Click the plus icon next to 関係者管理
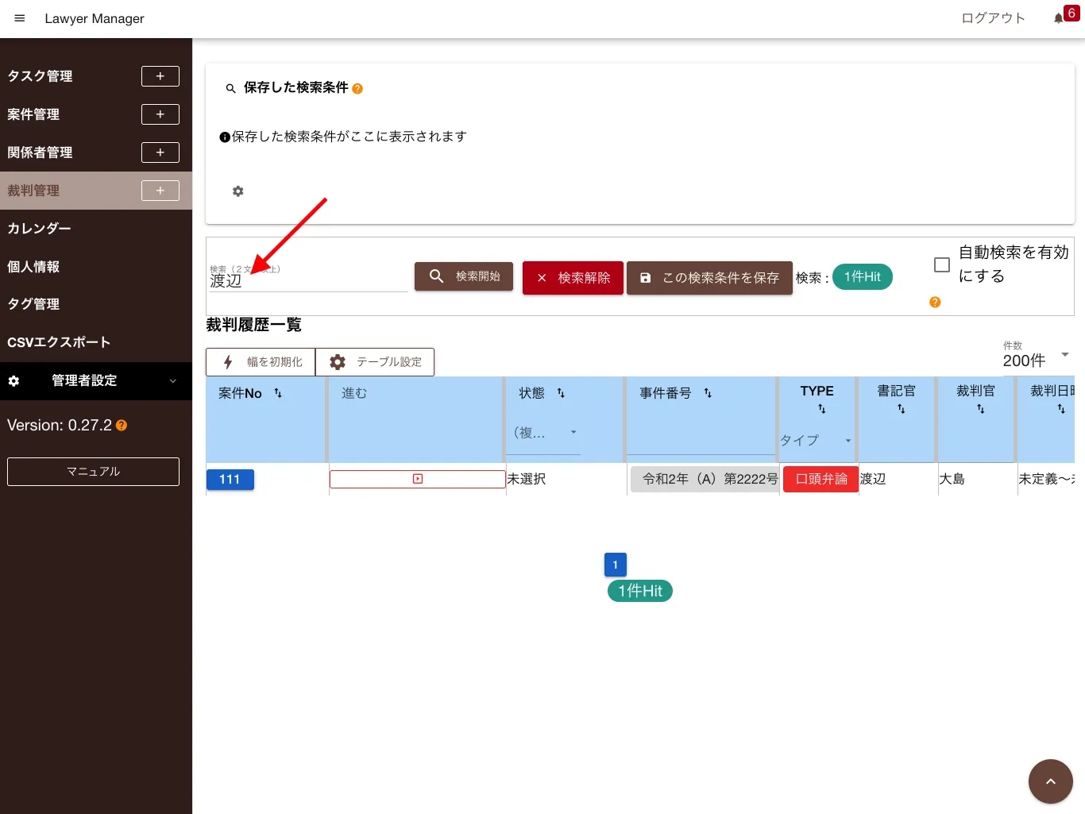 [160, 152]
